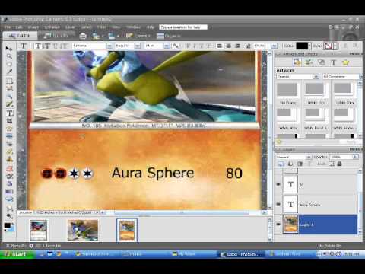
Task: Select the Brush tool
Action: pyautogui.click(x=9, y=176)
